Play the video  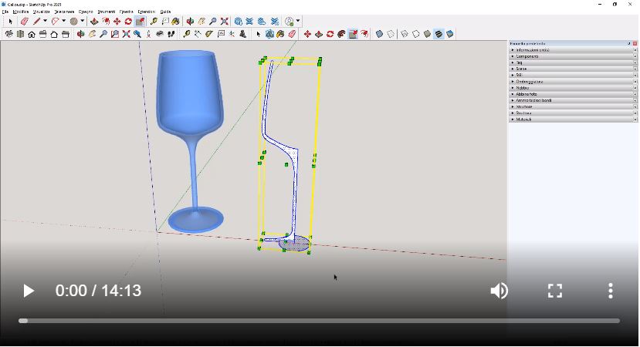click(x=28, y=291)
